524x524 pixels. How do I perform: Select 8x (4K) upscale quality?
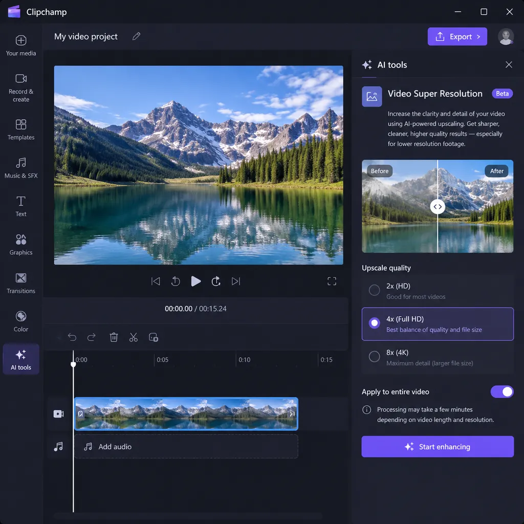coord(438,357)
